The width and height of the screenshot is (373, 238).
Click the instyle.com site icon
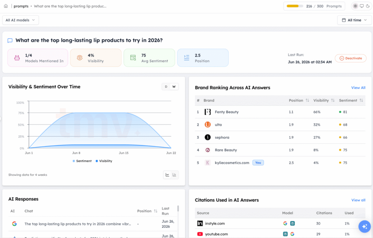(x=200, y=223)
